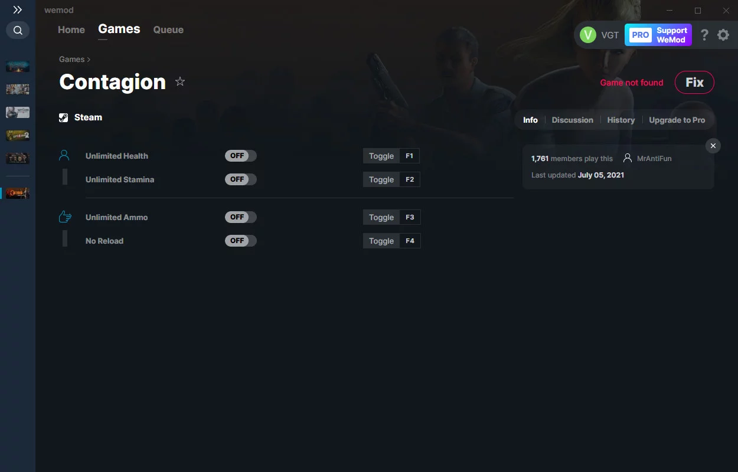
Task: Open the Witcher game thumbnail in sidebar
Action: point(18,112)
